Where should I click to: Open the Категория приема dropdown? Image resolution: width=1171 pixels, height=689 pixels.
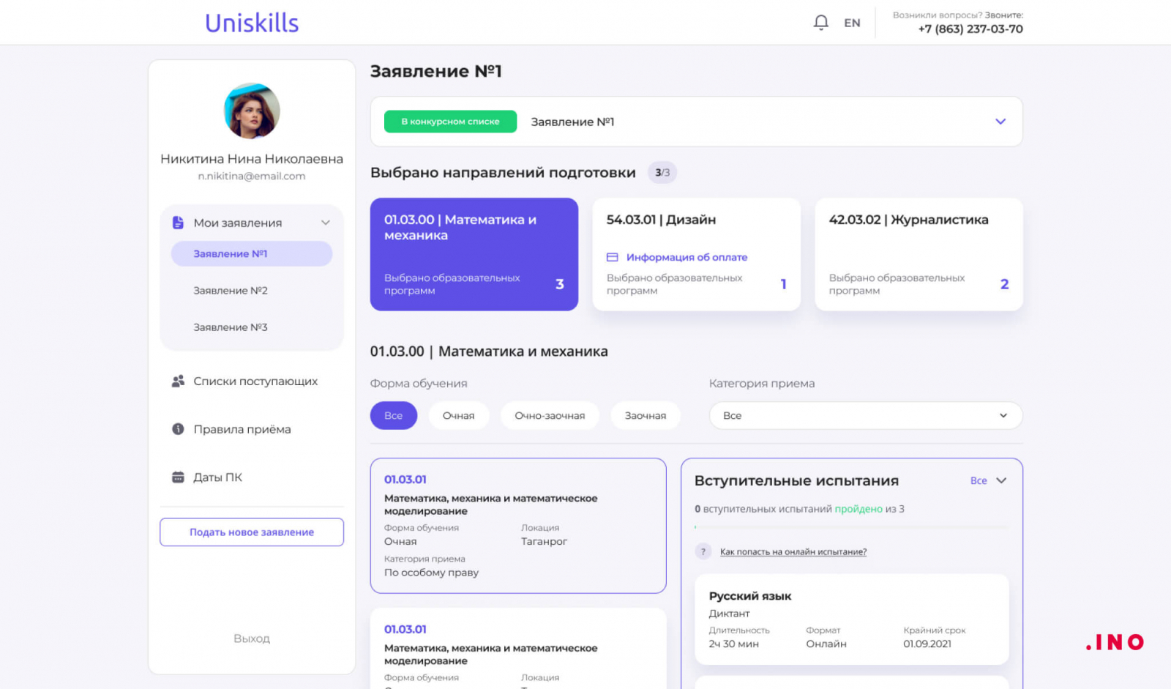click(x=866, y=415)
